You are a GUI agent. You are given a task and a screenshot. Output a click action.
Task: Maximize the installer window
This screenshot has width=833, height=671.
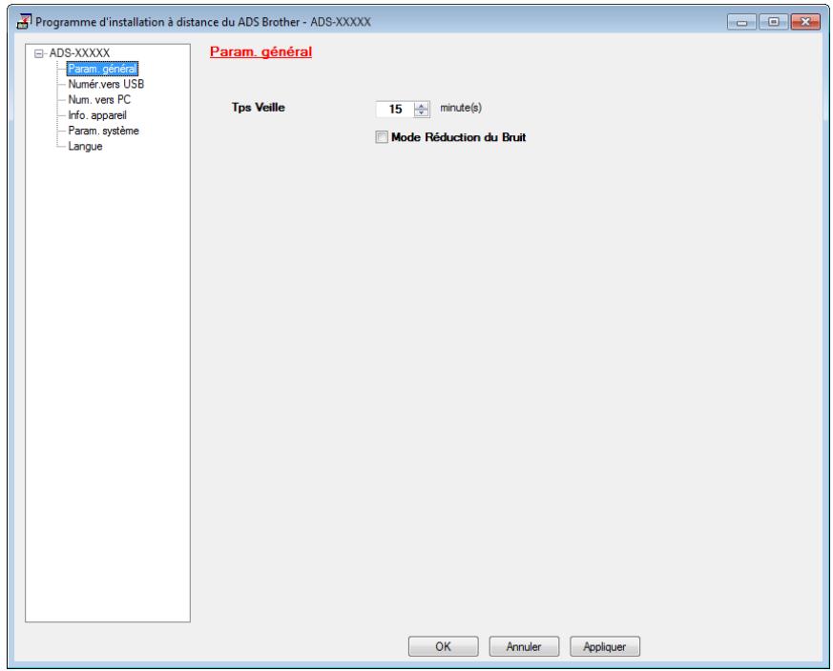[x=774, y=22]
